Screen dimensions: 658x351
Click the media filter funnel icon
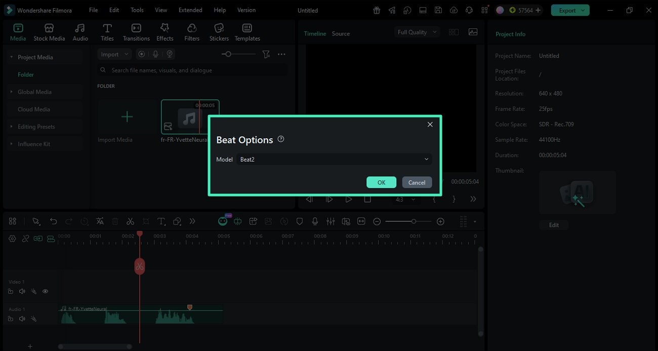(x=266, y=54)
